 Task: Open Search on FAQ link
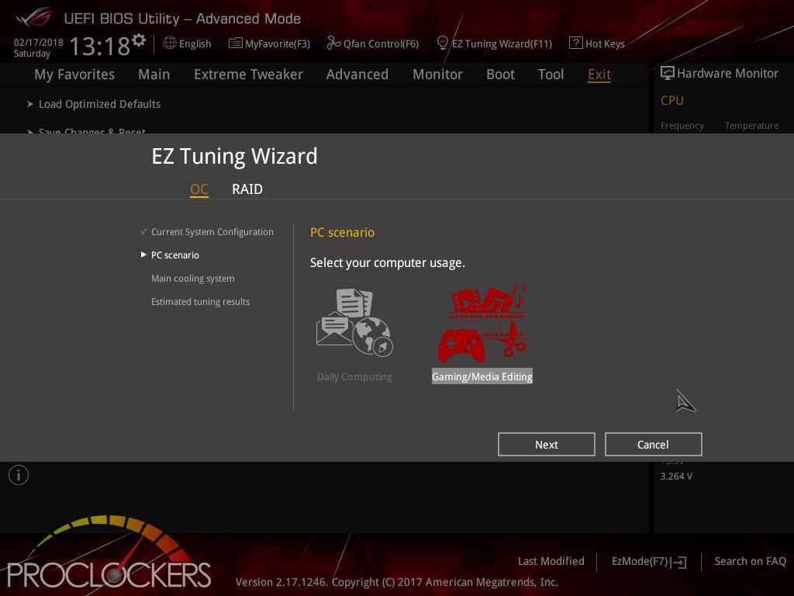750,561
